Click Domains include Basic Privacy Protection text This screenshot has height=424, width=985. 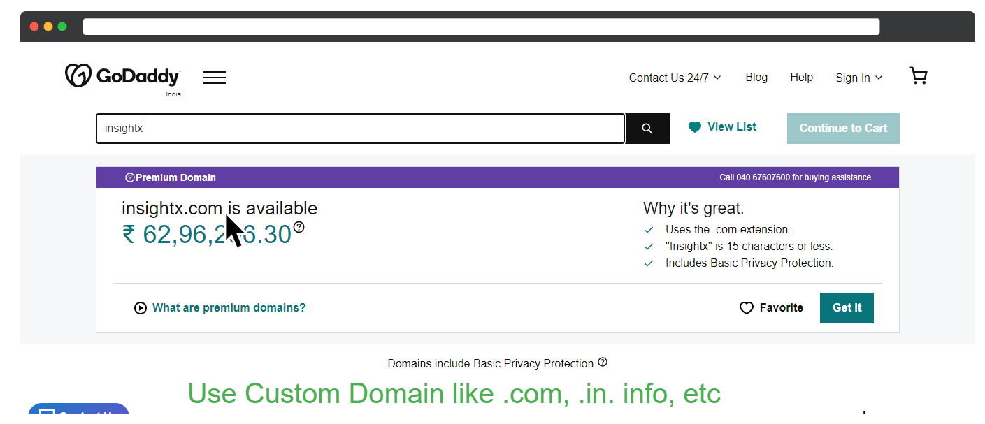pyautogui.click(x=492, y=364)
